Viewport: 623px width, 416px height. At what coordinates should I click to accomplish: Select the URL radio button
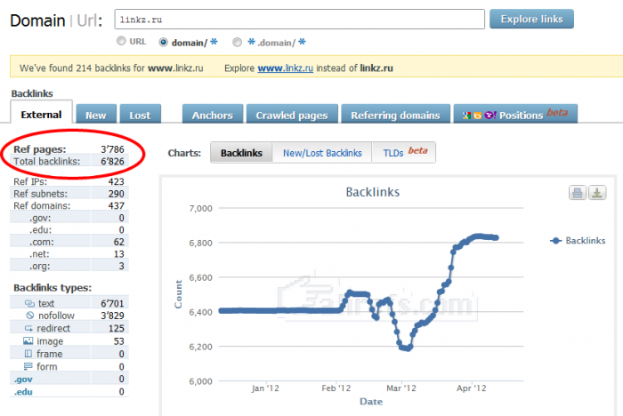tap(121, 41)
